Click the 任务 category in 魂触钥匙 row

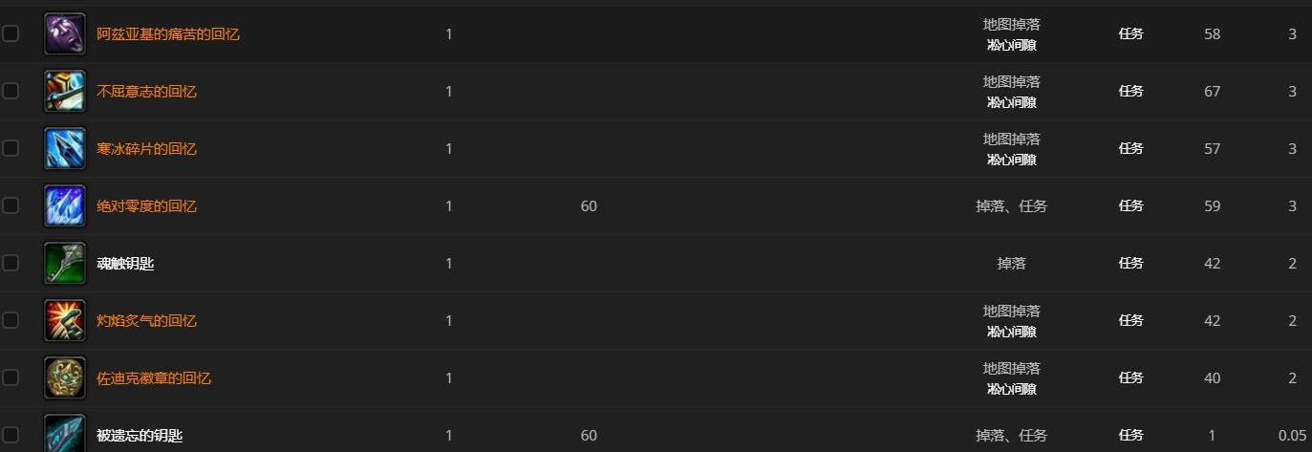pyautogui.click(x=1130, y=264)
